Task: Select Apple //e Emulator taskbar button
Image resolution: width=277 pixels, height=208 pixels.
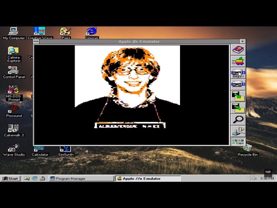Action: (x=148, y=179)
